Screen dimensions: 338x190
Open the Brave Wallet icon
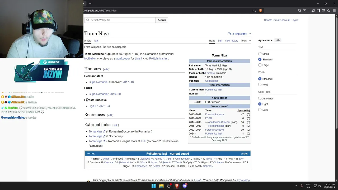pyautogui.click(x=323, y=11)
